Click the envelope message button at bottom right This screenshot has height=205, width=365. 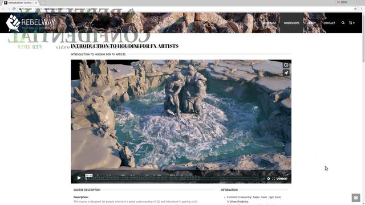356,198
